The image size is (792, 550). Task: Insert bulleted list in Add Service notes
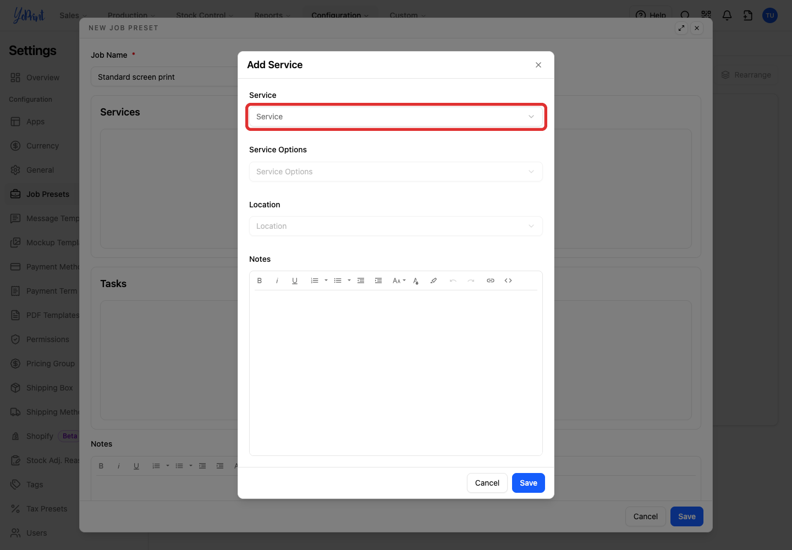338,280
